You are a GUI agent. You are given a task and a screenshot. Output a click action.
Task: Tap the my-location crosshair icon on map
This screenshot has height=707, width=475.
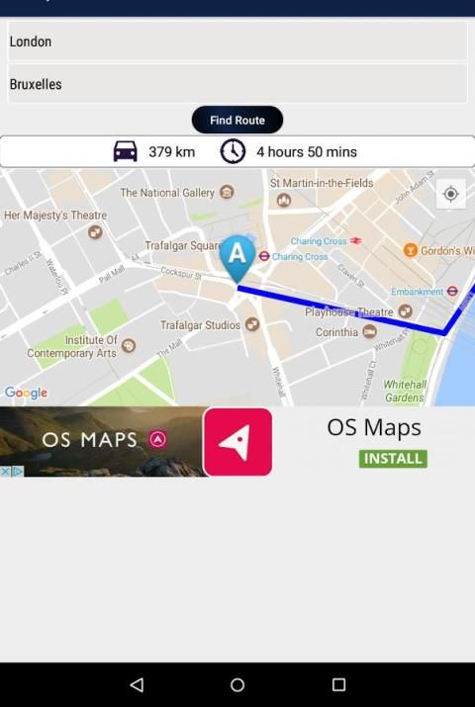(450, 195)
